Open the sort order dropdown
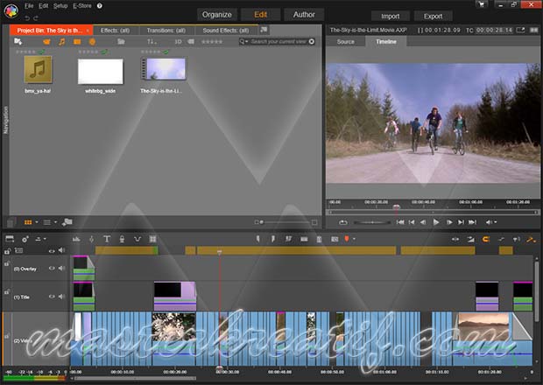This screenshot has height=385, width=543. point(152,42)
